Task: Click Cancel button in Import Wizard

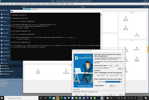Action: pyautogui.click(x=121, y=95)
